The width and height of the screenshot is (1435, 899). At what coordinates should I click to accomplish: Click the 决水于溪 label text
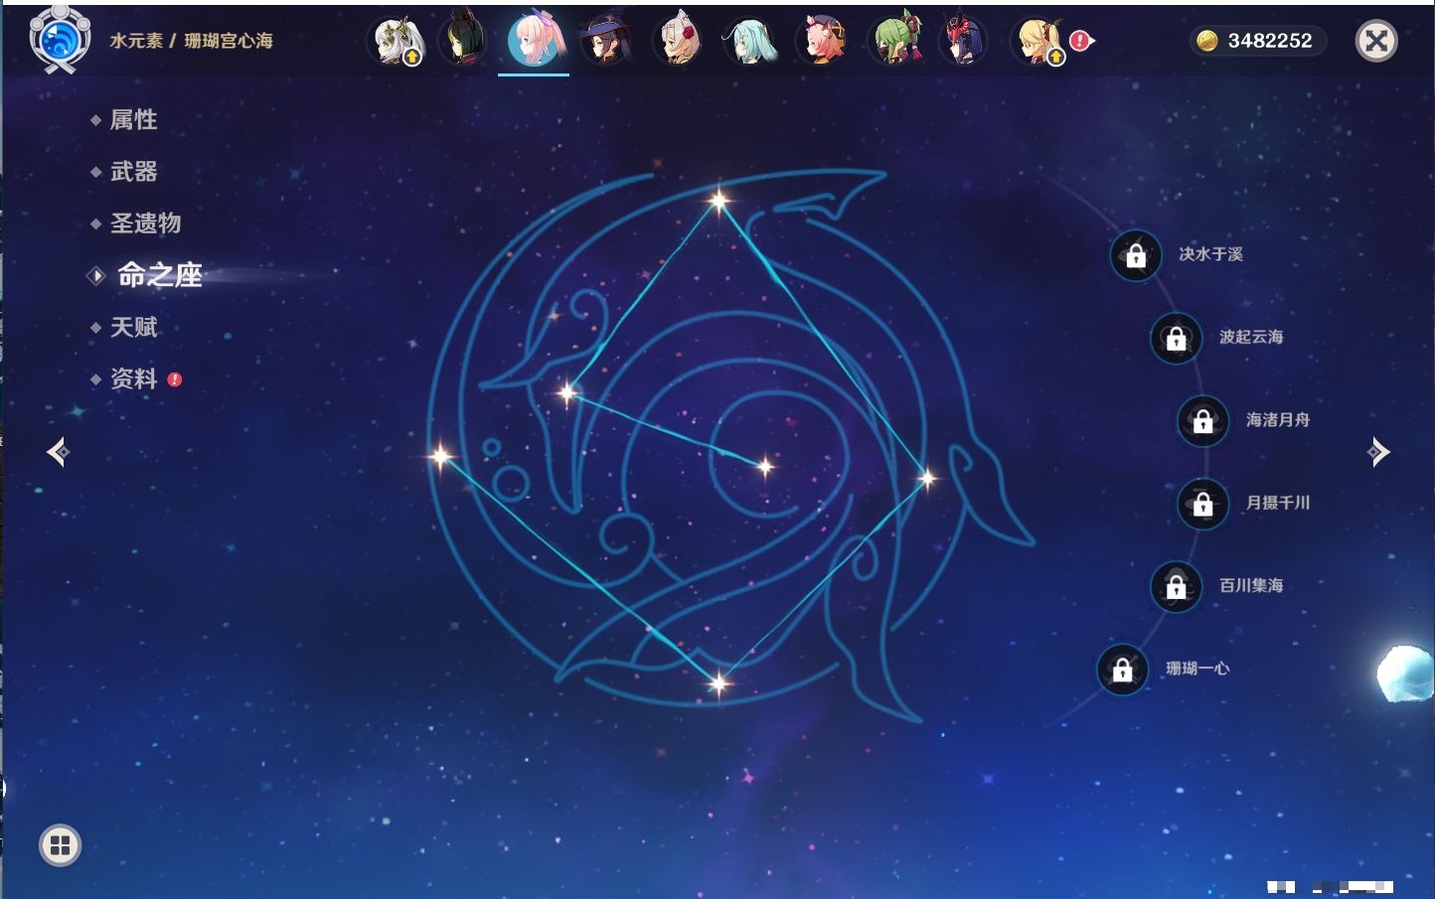1210,254
